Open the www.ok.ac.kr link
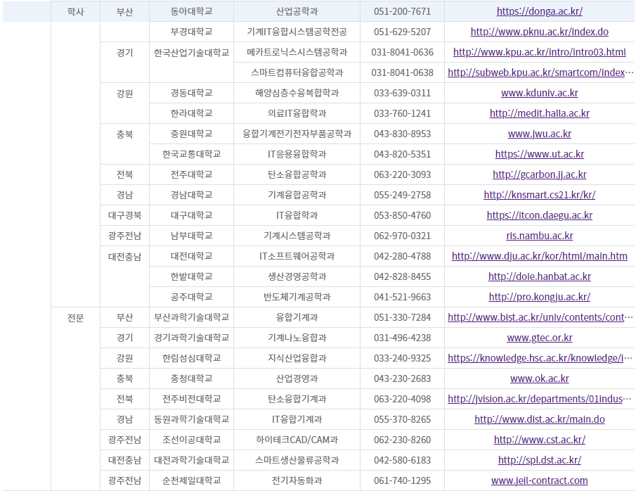 (540, 378)
